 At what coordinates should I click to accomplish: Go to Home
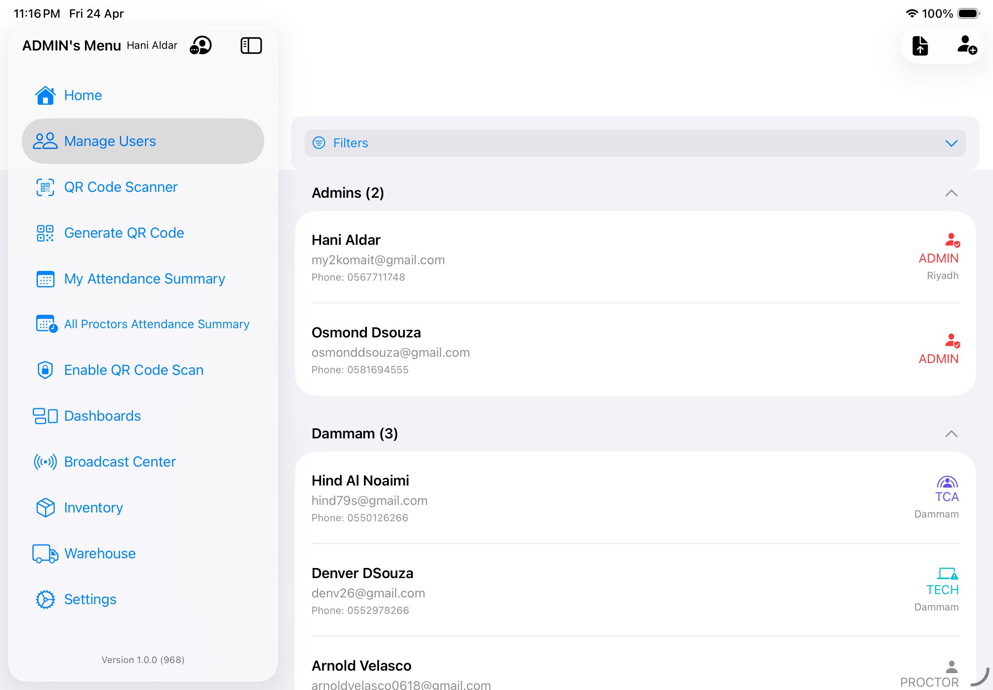pos(82,95)
